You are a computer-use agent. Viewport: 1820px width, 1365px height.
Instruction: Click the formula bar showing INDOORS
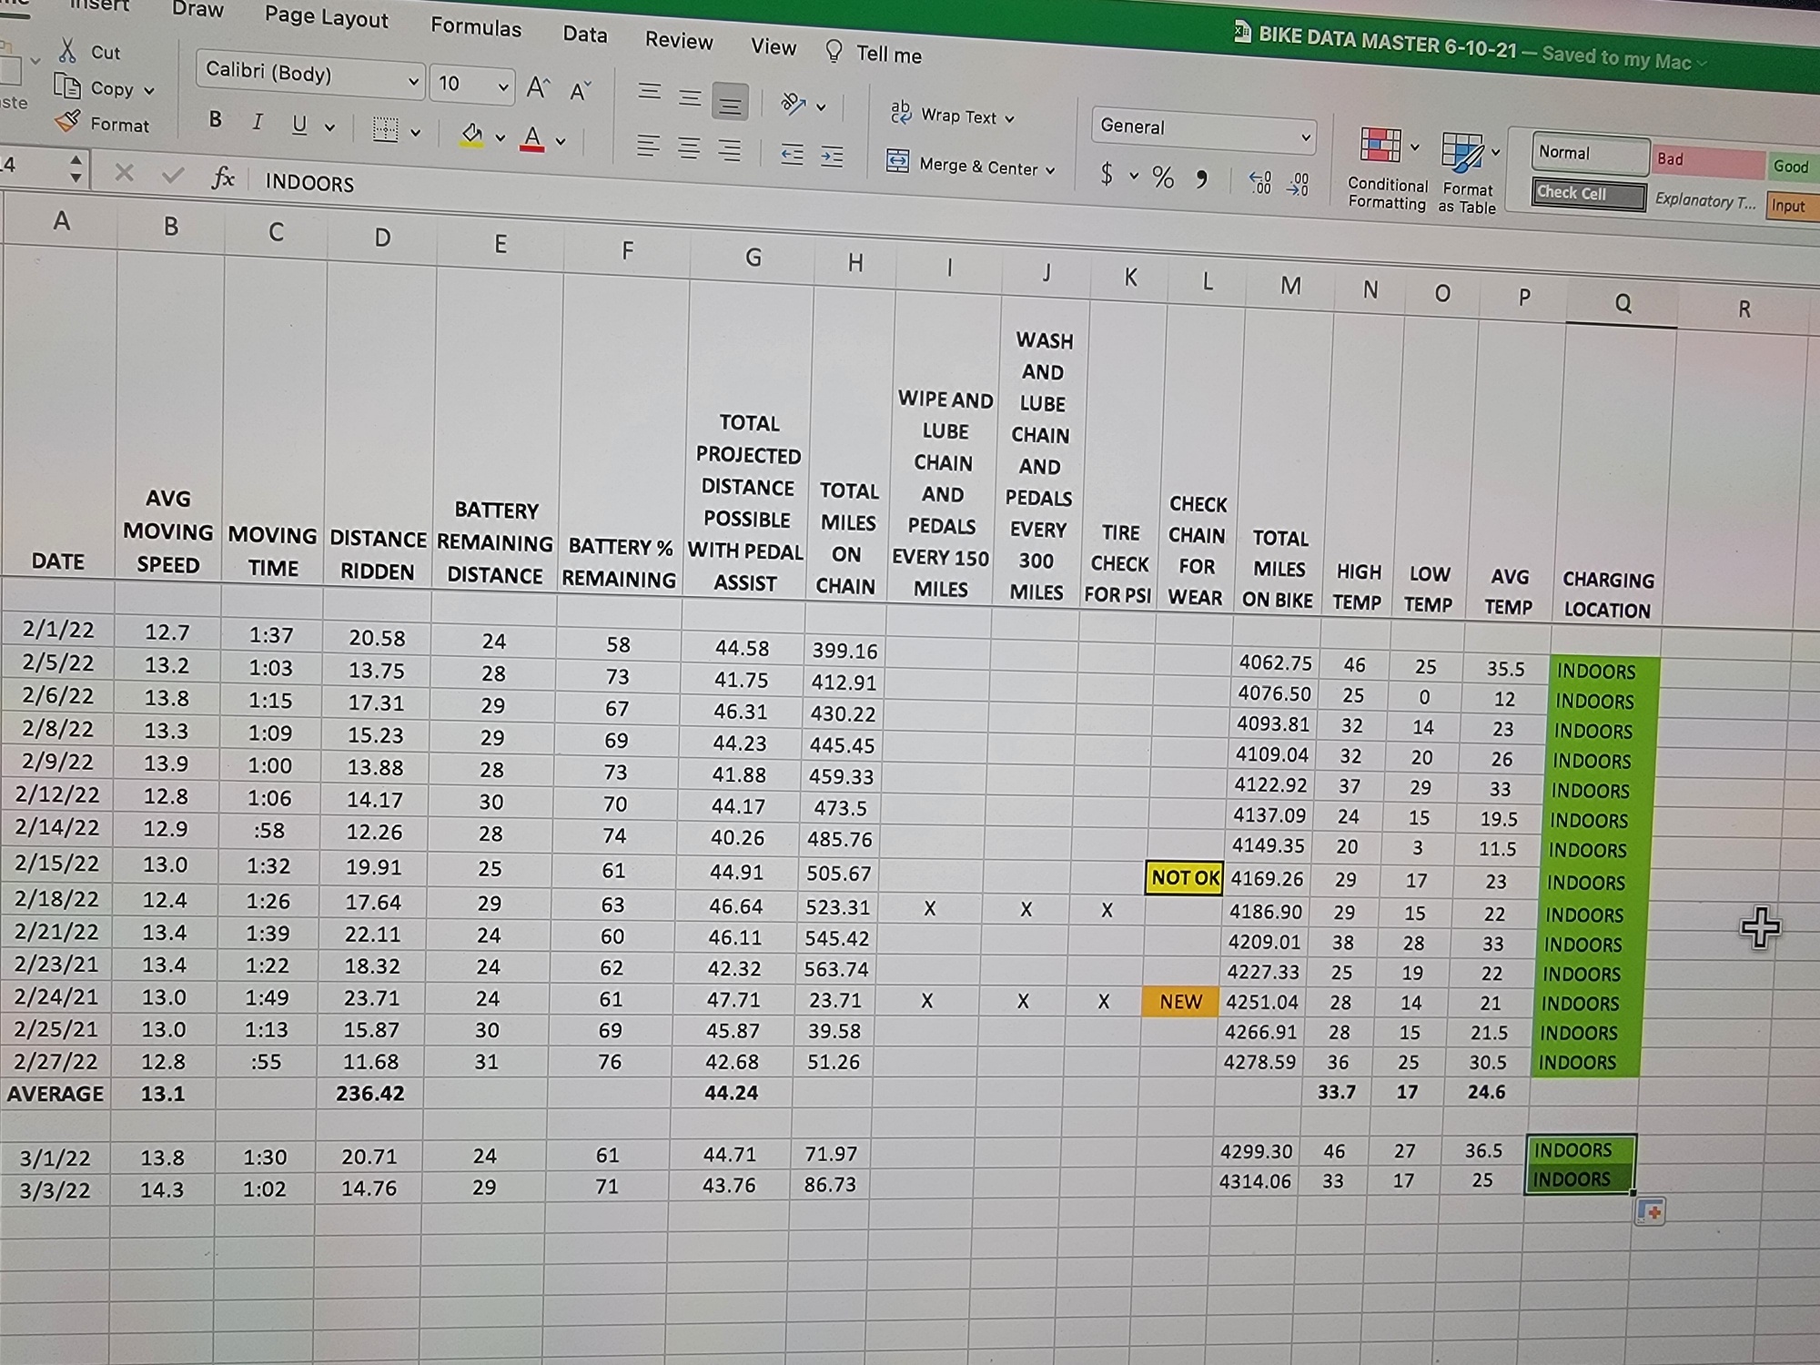(x=309, y=183)
